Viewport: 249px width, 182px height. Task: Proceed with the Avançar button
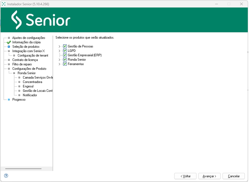[x=210, y=176]
